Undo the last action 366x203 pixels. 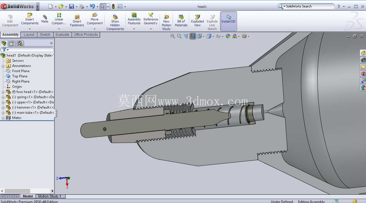[x=92, y=6]
